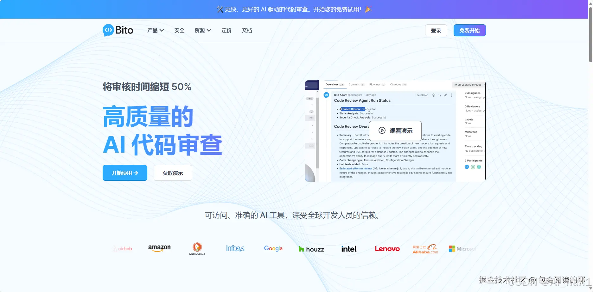Image resolution: width=593 pixels, height=292 pixels.
Task: Click the 获取演示 button
Action: coord(173,173)
